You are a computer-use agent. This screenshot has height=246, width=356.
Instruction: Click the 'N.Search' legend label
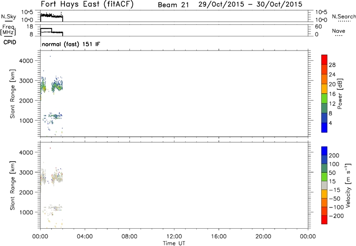[x=344, y=16]
